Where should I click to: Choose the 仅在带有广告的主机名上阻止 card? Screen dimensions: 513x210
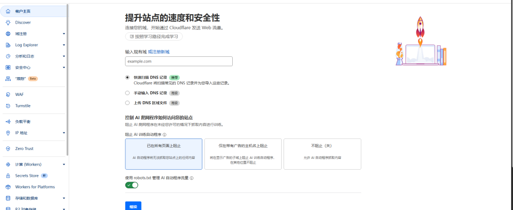click(x=243, y=154)
